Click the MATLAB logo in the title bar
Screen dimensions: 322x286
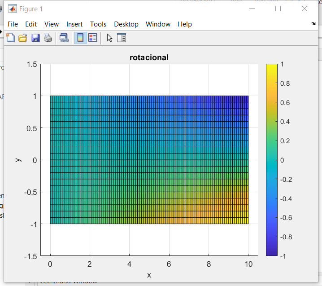[13, 9]
